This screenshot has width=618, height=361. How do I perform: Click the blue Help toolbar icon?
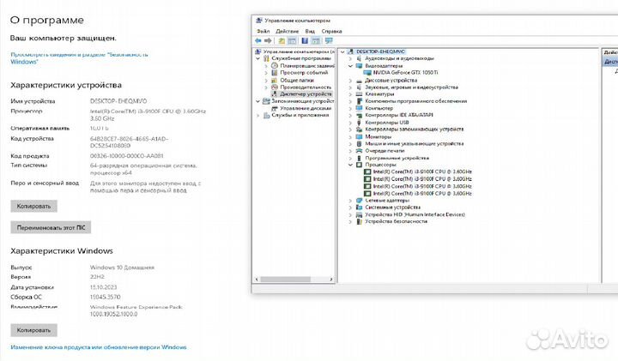(x=305, y=40)
